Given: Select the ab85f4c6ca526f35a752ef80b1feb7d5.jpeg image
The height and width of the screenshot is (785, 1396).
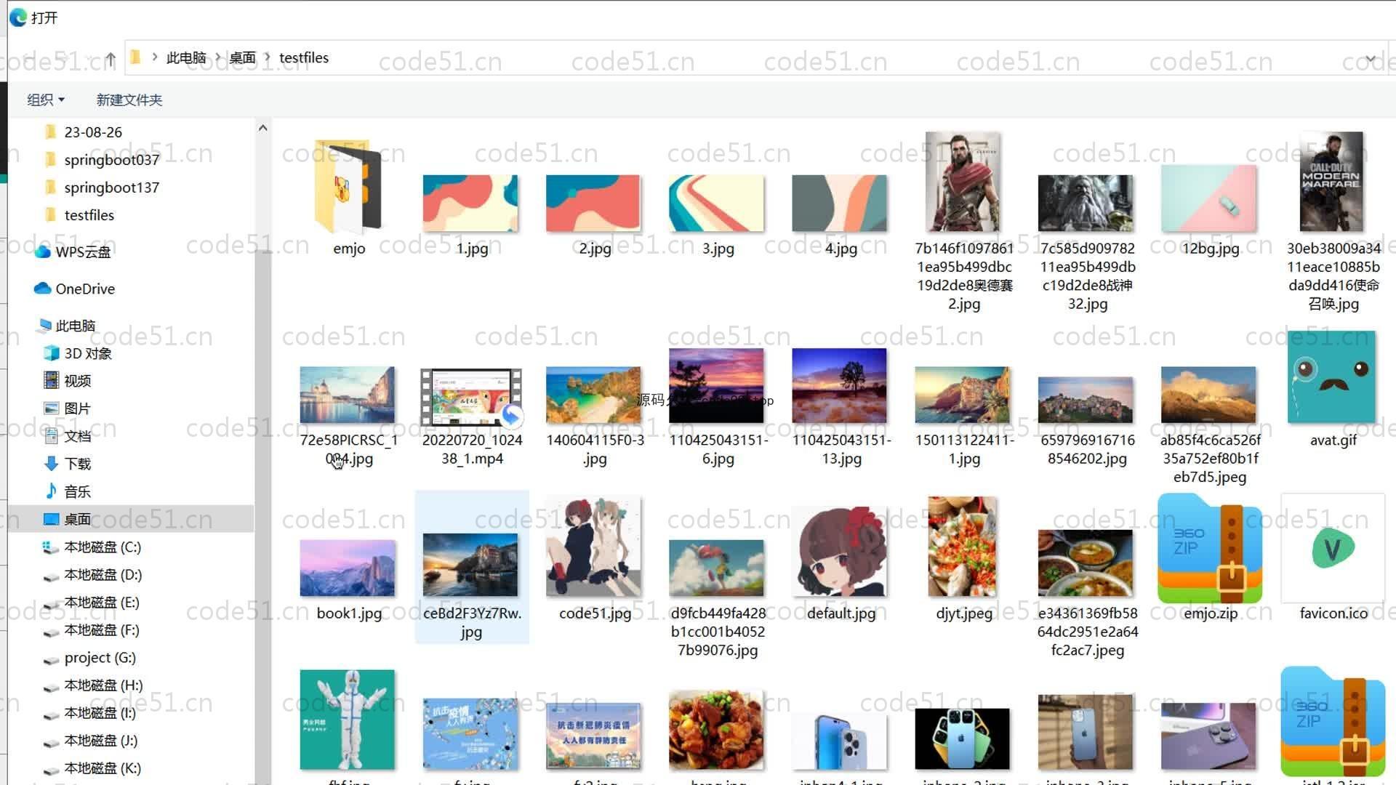Looking at the screenshot, I should coord(1209,395).
